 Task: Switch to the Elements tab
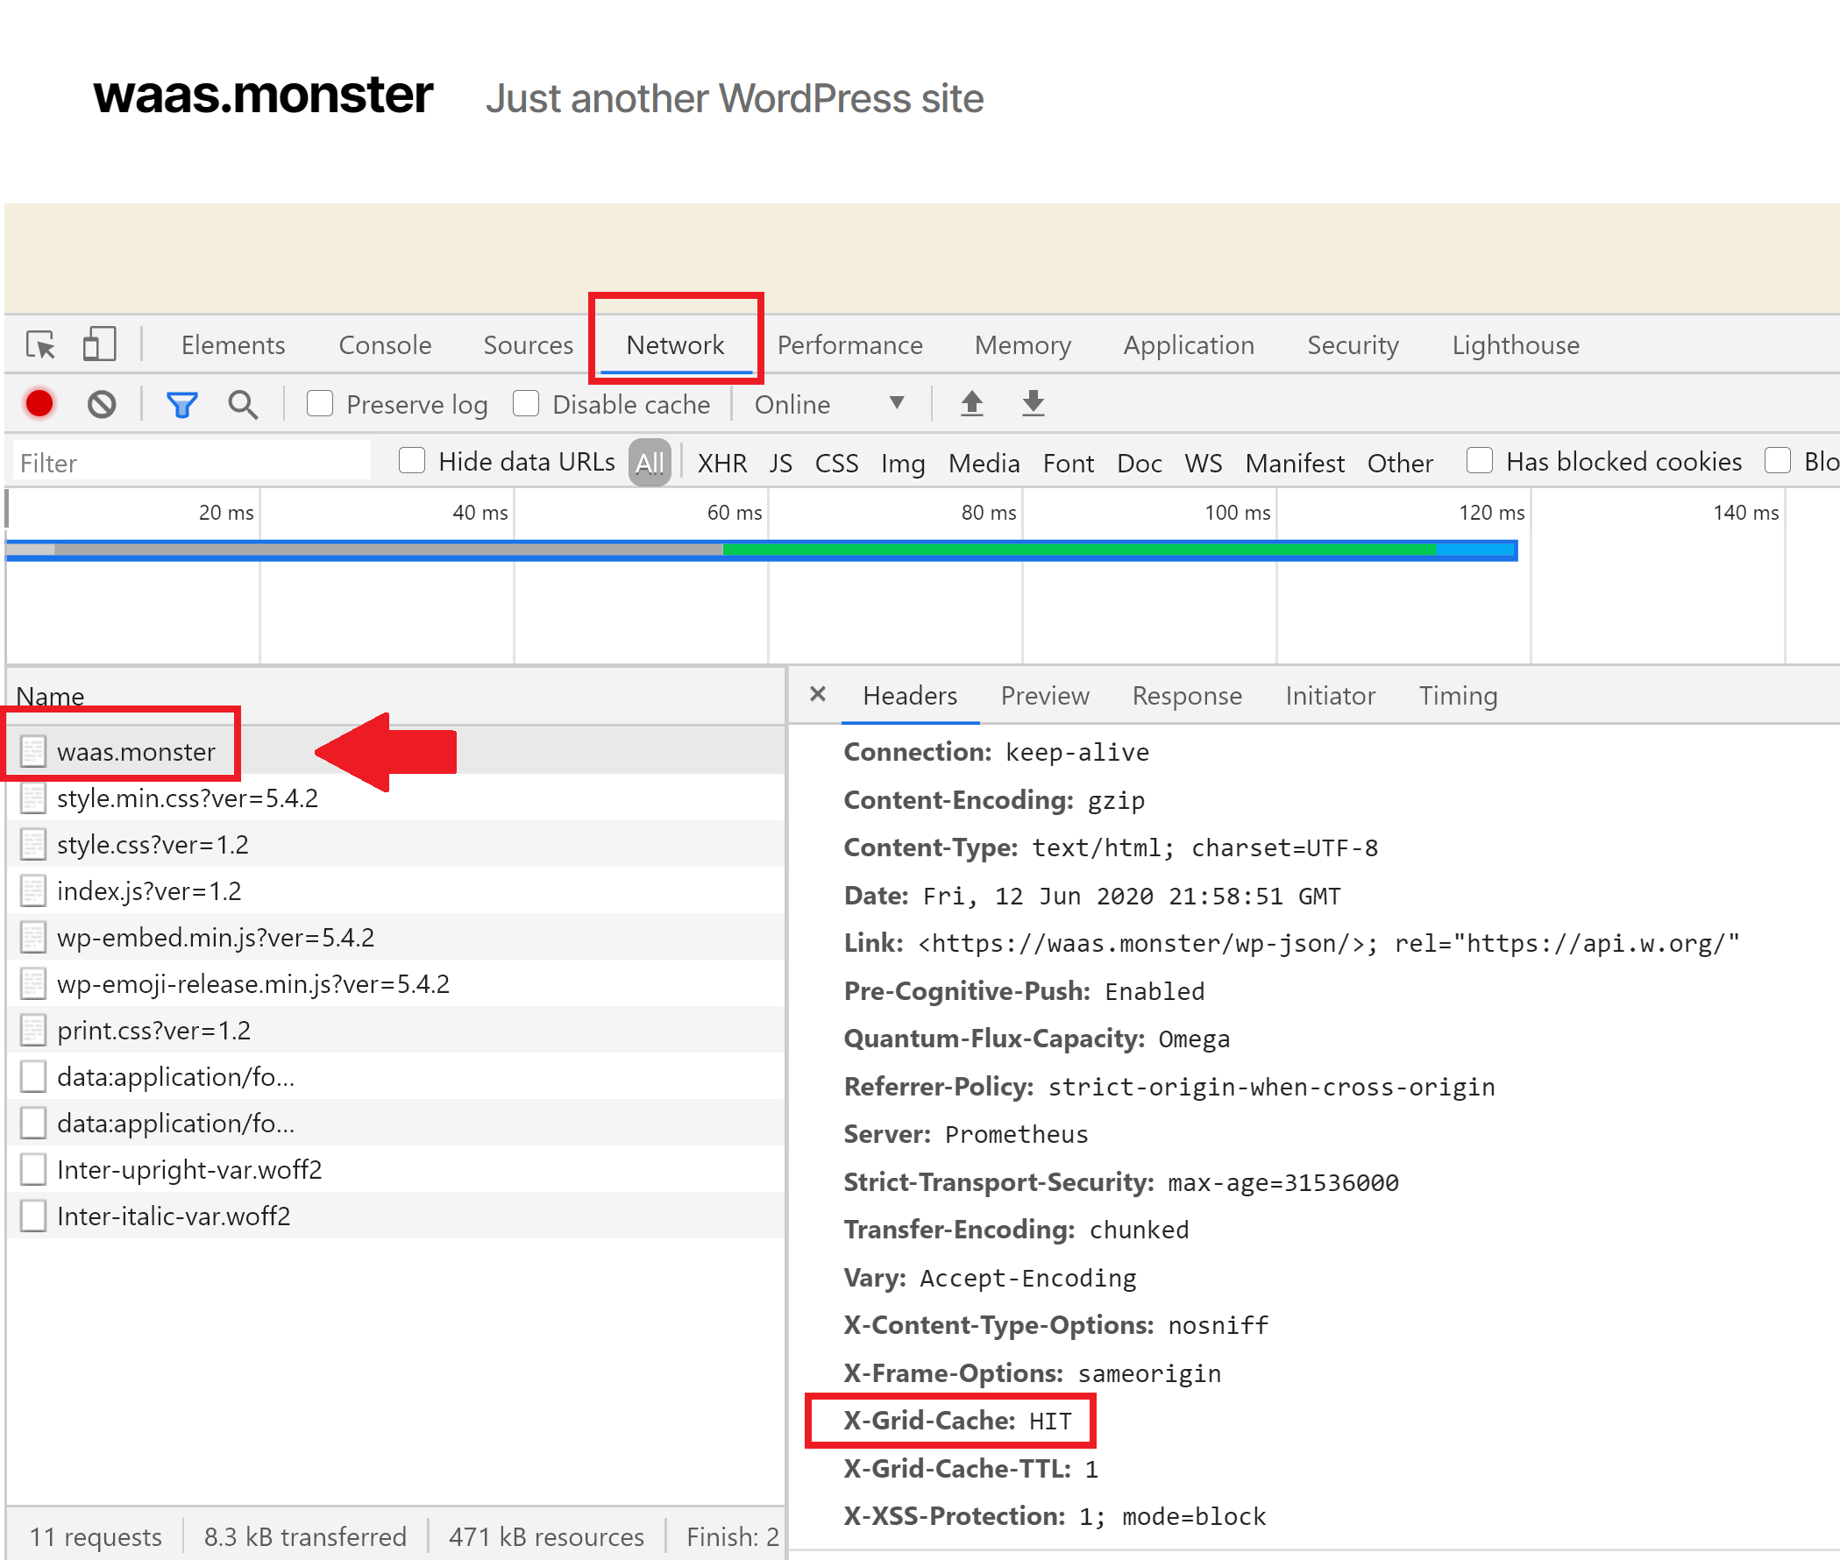click(232, 345)
